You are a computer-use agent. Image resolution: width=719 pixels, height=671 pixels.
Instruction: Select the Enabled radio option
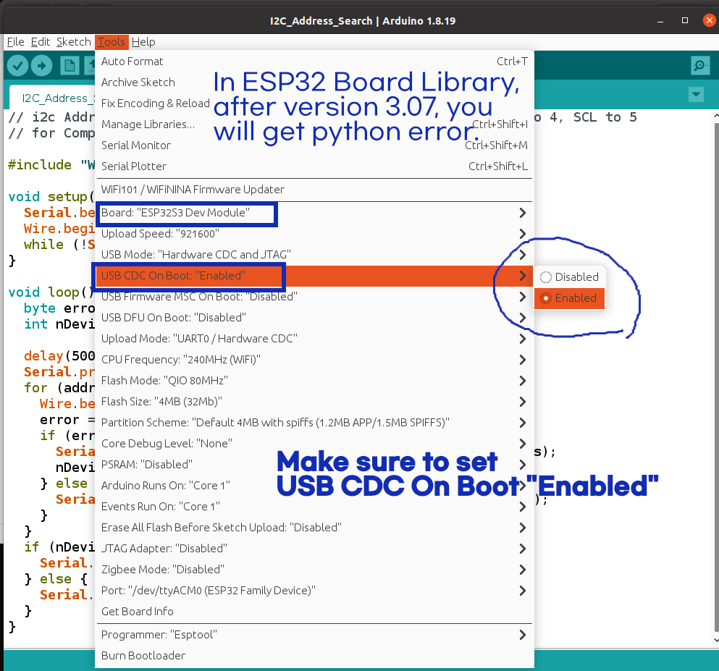coord(570,298)
